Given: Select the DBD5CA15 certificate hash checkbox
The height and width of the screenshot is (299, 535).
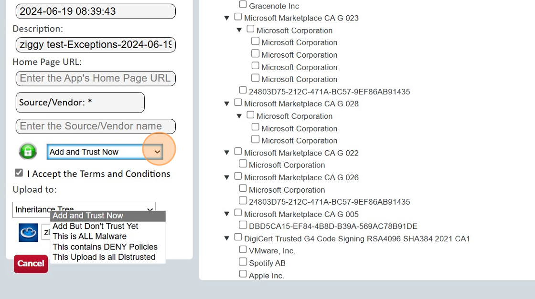Looking at the screenshot, I should pyautogui.click(x=243, y=225).
